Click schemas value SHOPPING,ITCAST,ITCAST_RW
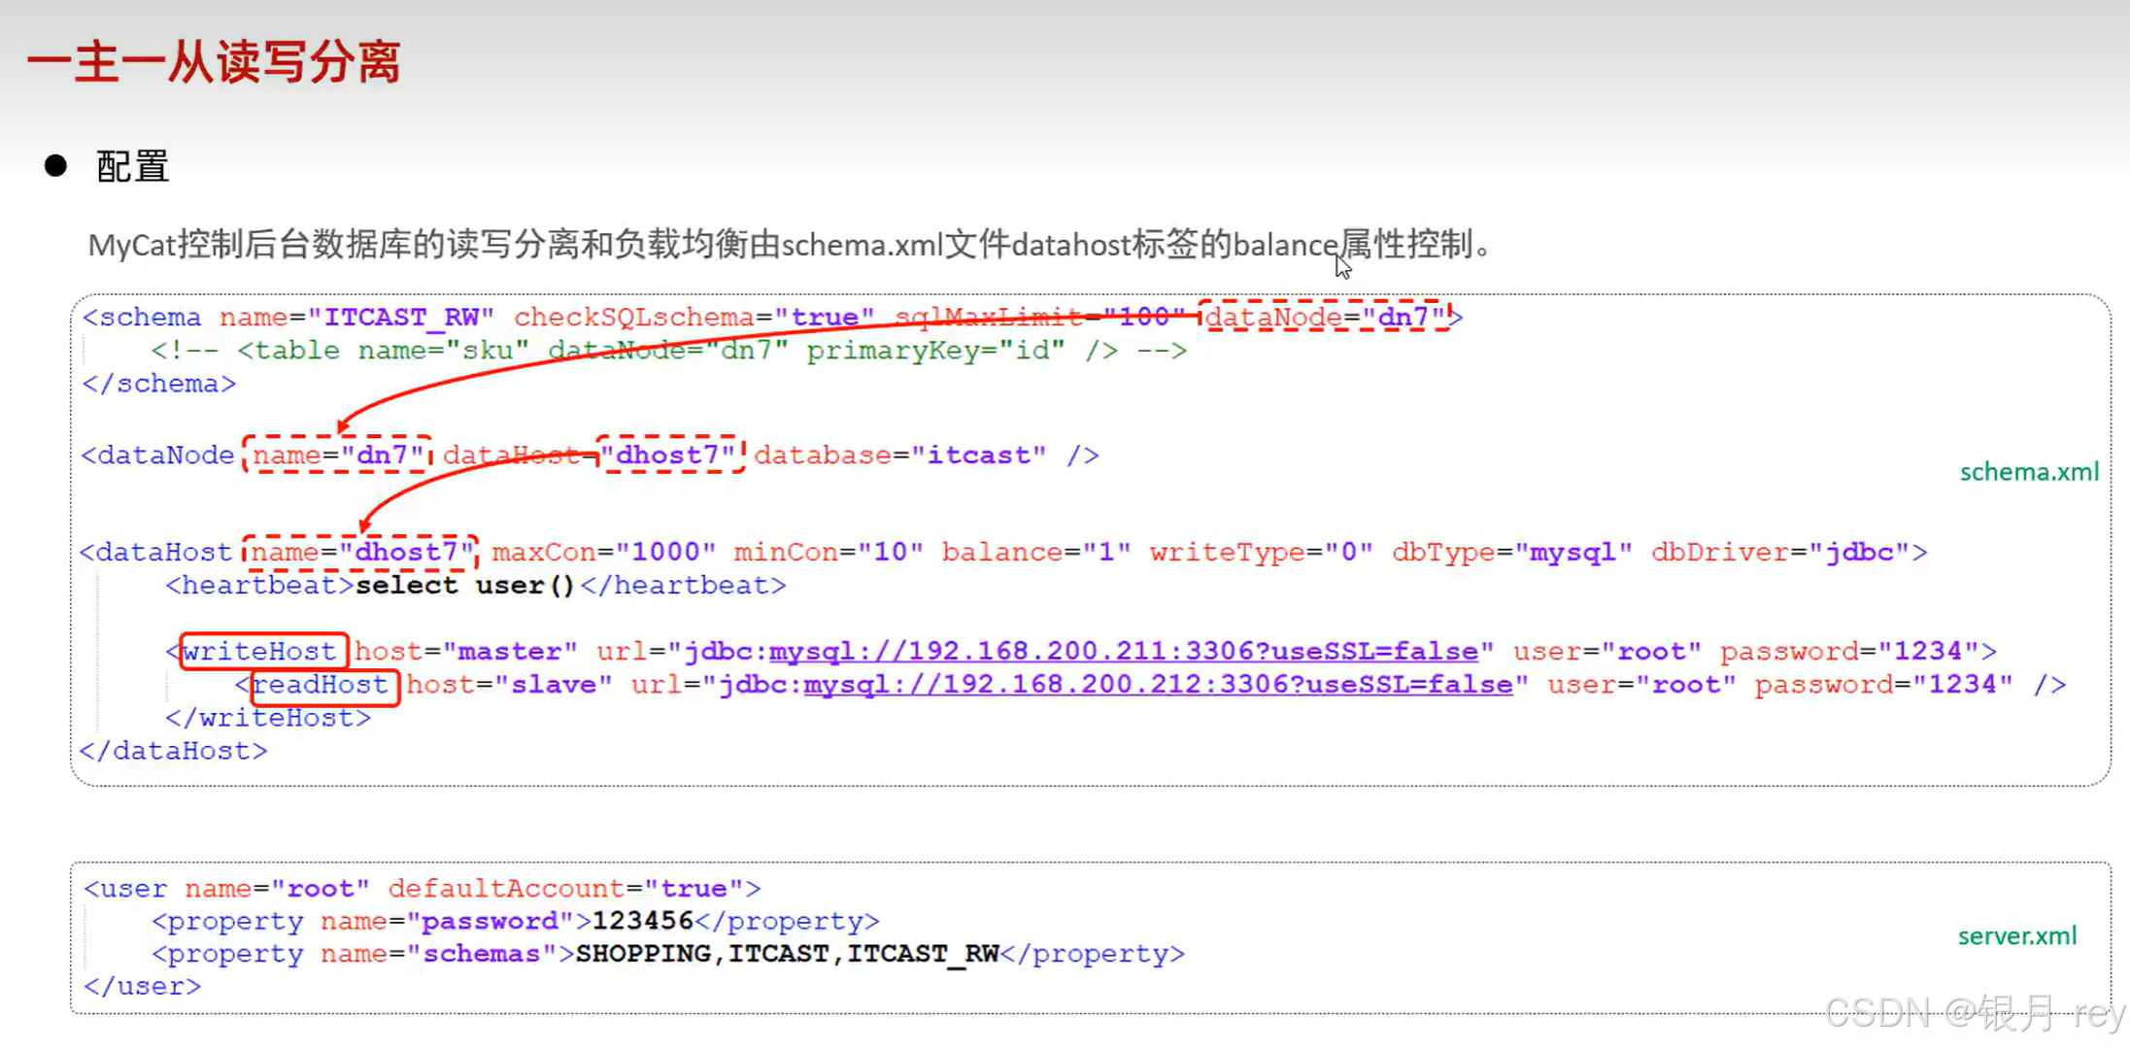2130x1048 pixels. point(788,954)
